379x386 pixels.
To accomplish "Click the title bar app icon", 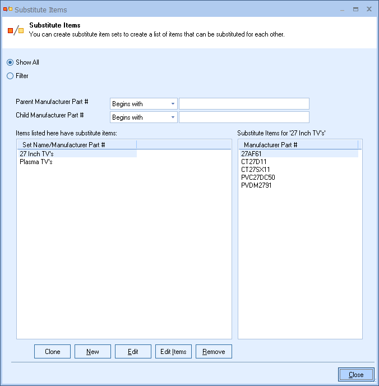I will pos(7,10).
